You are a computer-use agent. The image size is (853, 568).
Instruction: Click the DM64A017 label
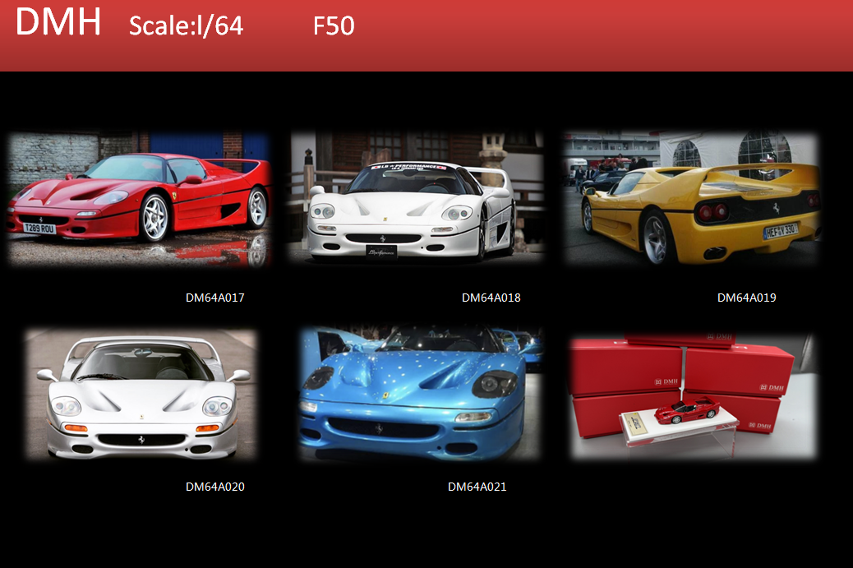tap(214, 298)
